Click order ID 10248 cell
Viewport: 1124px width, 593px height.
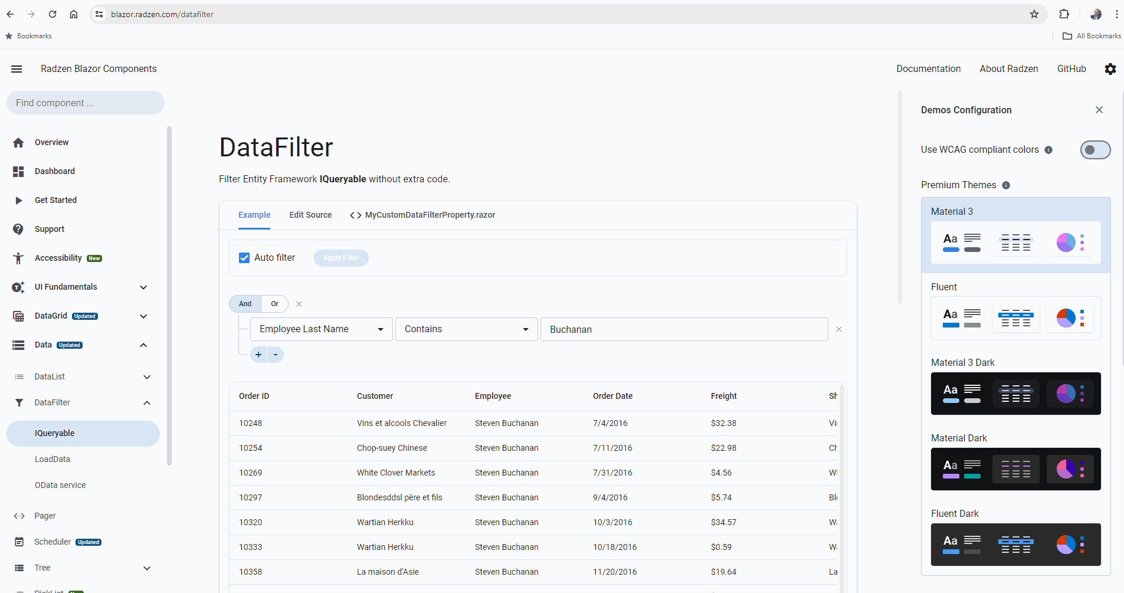[251, 424]
